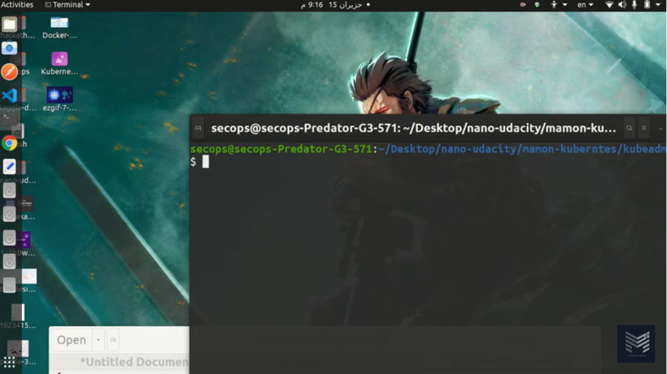Click the volume speaker icon
The image size is (667, 374).
[622, 4]
